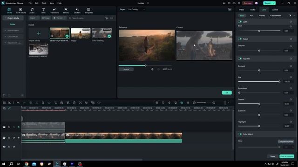The image size is (298, 167).
Task: Click the Search media field
Action: (x=86, y=18)
